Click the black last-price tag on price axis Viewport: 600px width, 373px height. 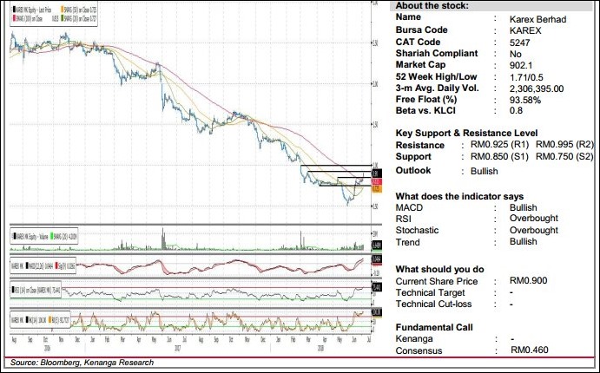(x=377, y=173)
